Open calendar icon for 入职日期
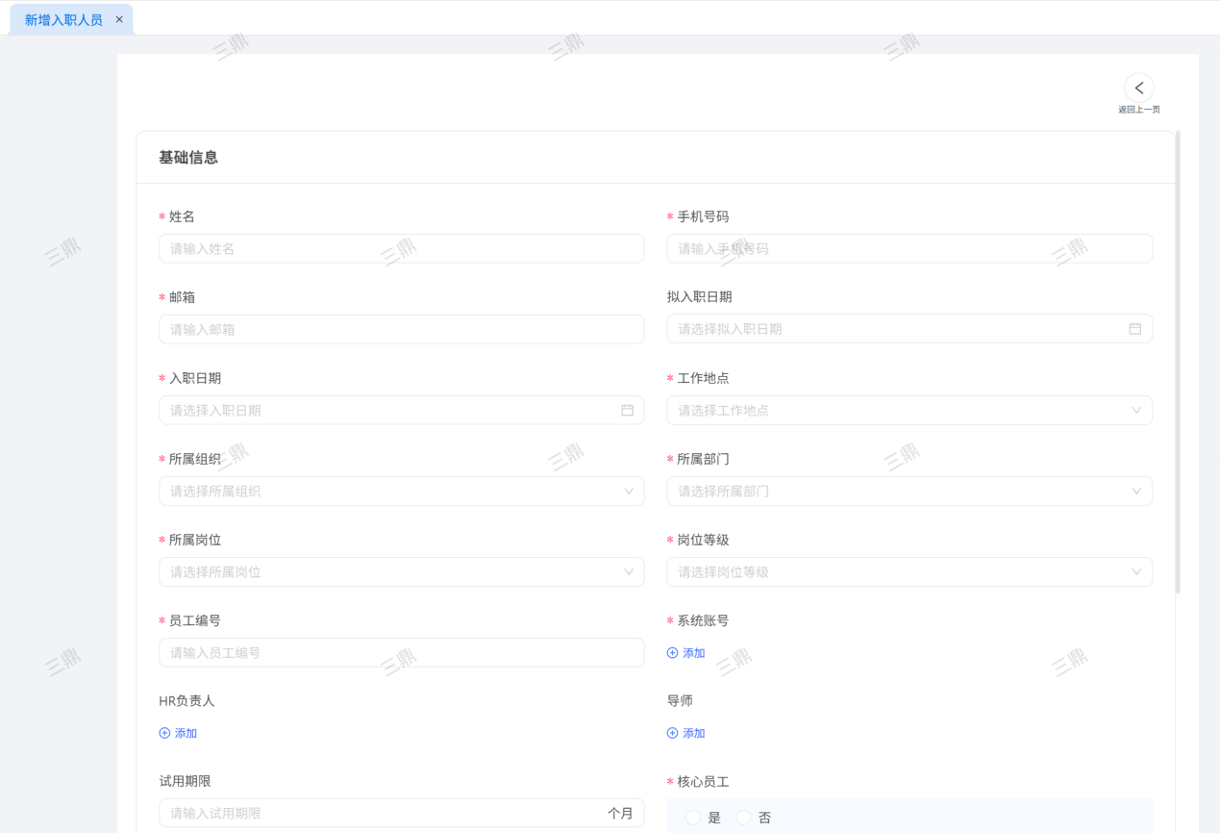 627,410
